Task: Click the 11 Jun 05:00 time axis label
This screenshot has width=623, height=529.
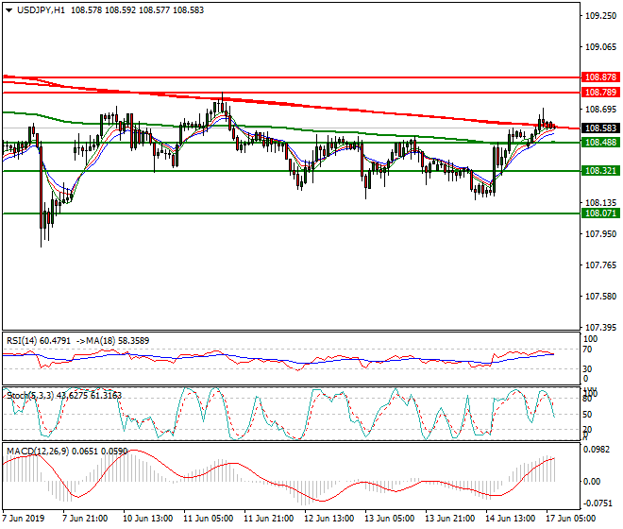Action: (x=209, y=519)
